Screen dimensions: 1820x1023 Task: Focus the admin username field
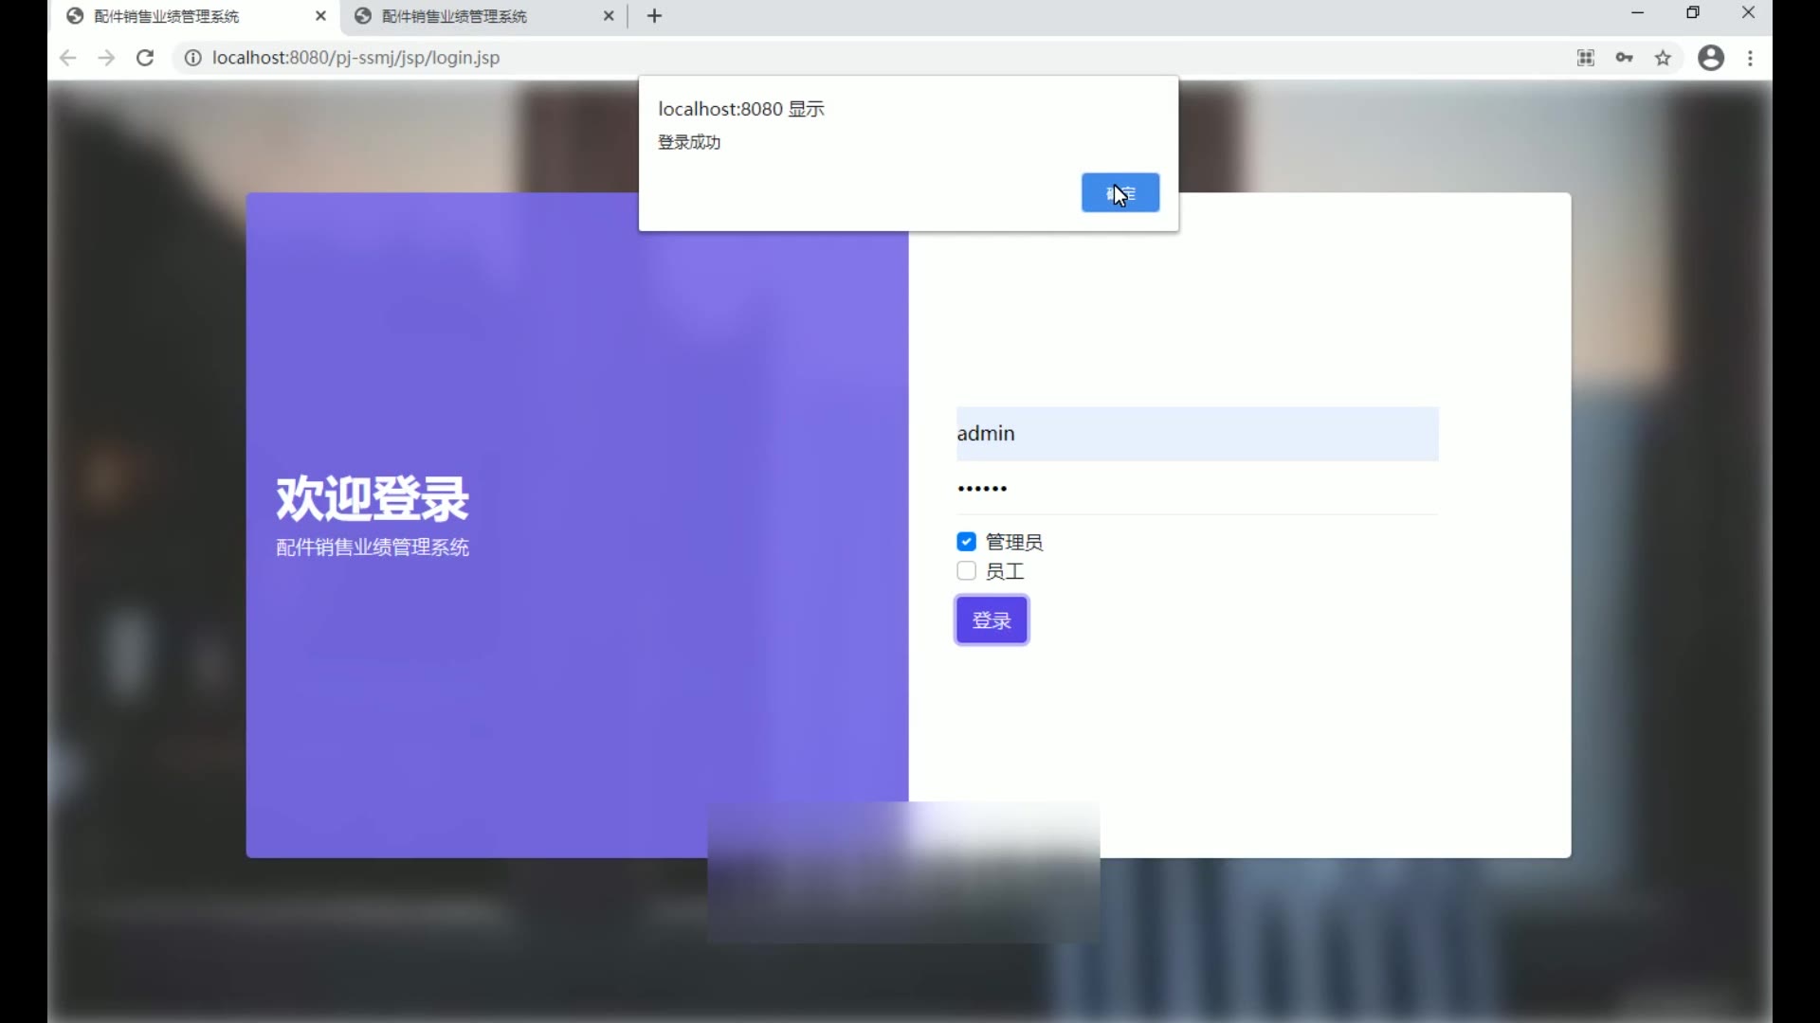coord(1197,434)
